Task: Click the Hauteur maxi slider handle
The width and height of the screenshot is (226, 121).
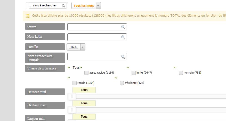Action: point(72,110)
